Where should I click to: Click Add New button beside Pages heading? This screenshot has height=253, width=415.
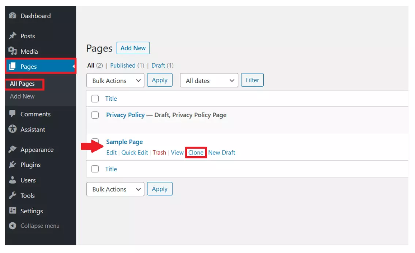tap(133, 48)
